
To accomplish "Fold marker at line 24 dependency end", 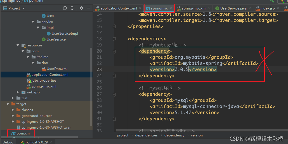I will click(114, 76).
